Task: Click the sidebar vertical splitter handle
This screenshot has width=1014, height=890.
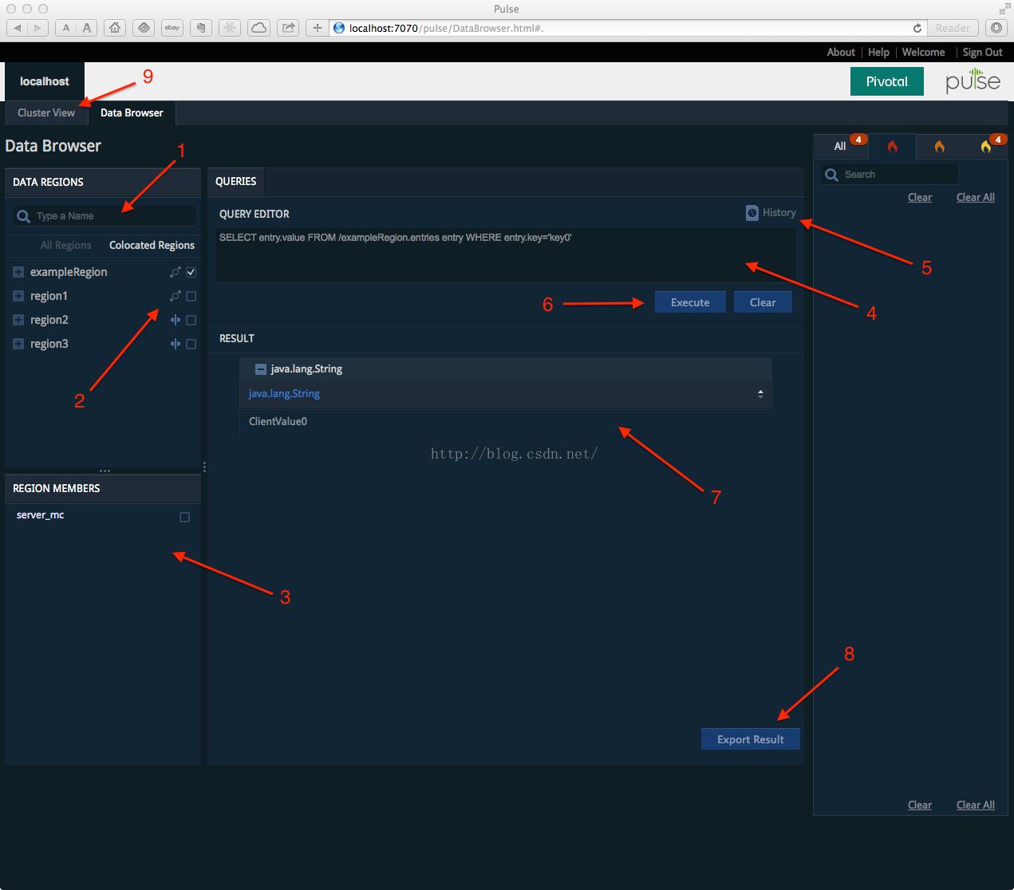Action: click(x=204, y=467)
